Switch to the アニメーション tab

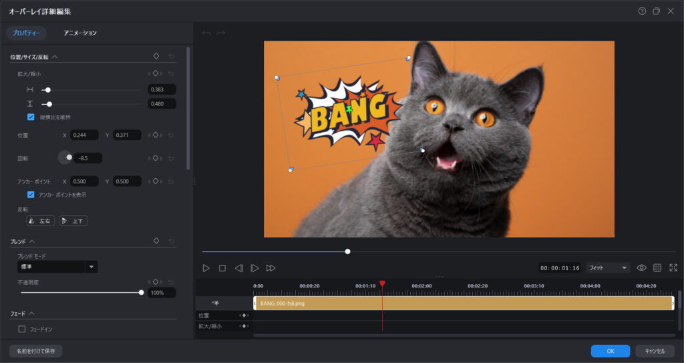[80, 33]
